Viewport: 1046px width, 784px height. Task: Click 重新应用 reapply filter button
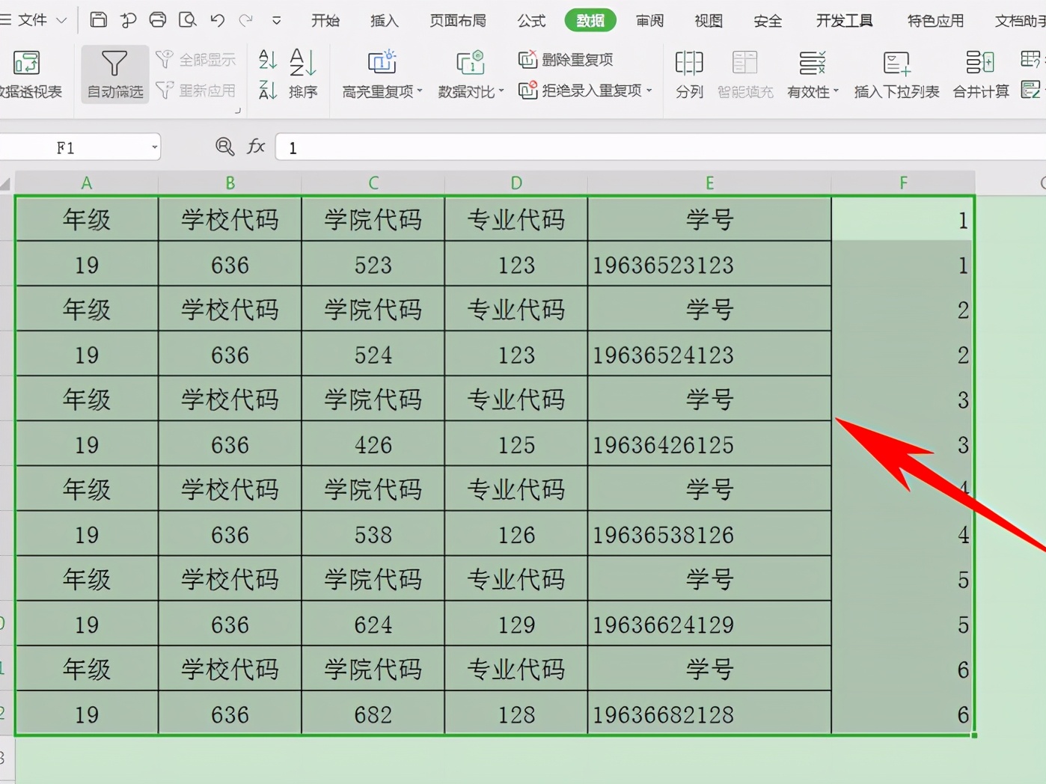[196, 91]
